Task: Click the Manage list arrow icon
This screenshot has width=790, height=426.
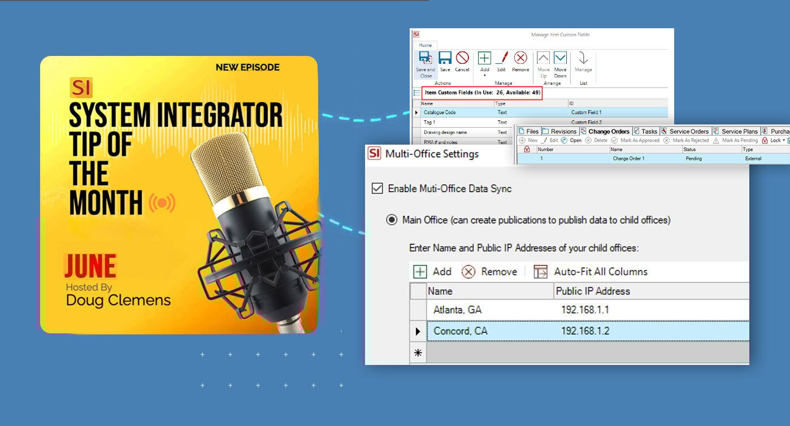Action: tap(584, 58)
